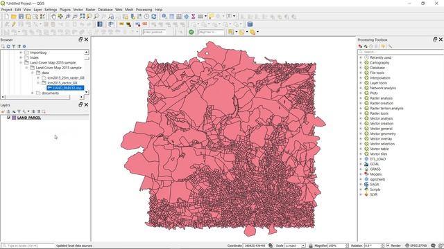
Task: Select LAND_PARCEL.shp in Browser tree
Action: pyautogui.click(x=65, y=88)
